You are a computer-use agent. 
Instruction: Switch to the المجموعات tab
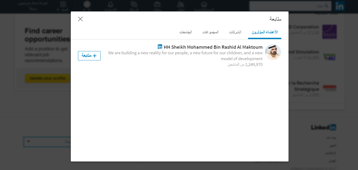(211, 32)
